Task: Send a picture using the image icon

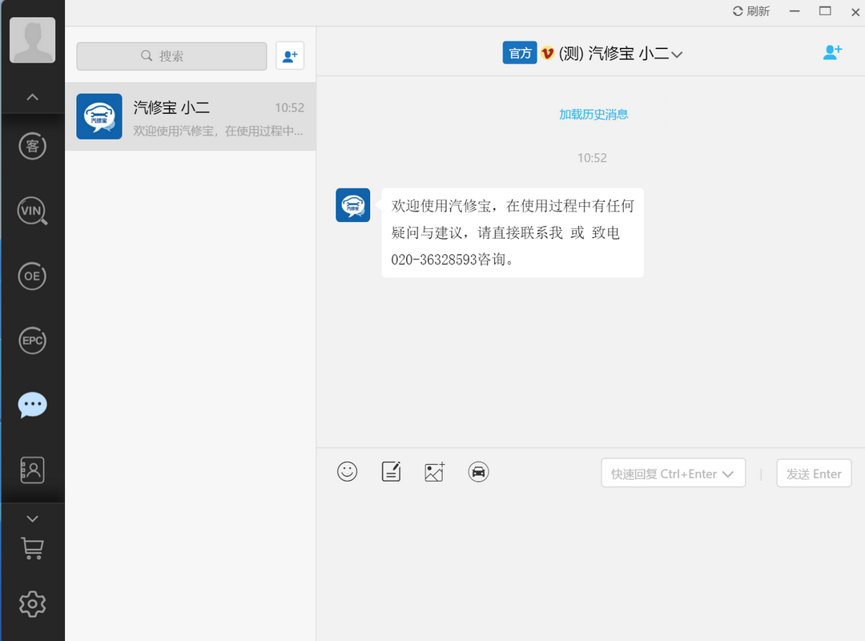Action: [433, 472]
